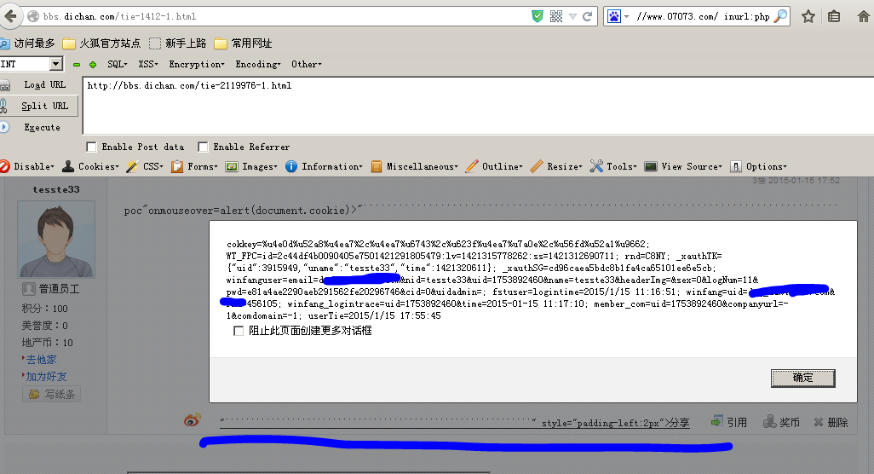Click the search magnifier icon
This screenshot has width=874, height=474.
coord(781,16)
